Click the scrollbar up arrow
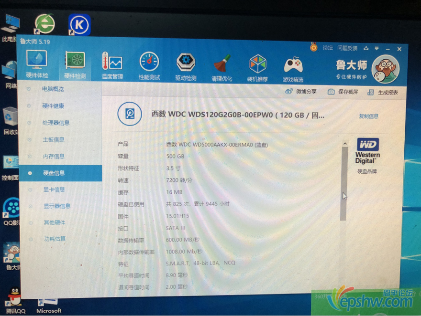 [345, 144]
